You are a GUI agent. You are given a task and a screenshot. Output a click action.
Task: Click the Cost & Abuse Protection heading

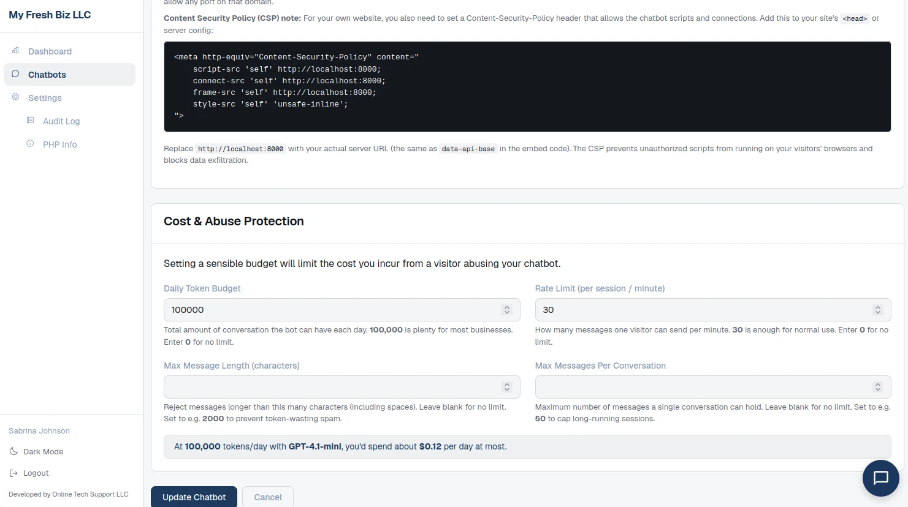(x=234, y=221)
